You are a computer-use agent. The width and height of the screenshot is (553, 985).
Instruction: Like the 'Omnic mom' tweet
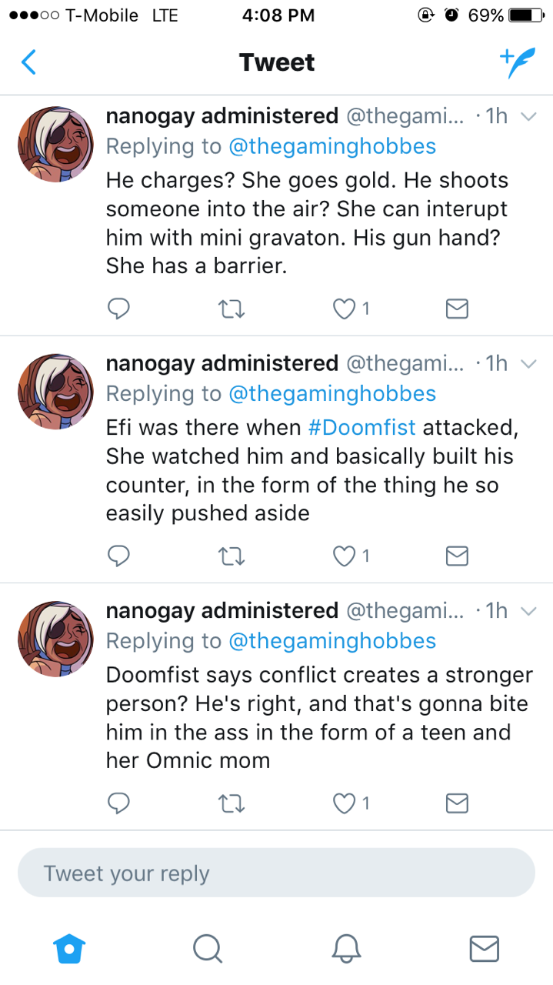point(343,803)
